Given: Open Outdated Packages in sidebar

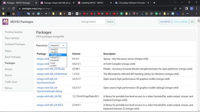Looking at the screenshot, I should (15, 44).
